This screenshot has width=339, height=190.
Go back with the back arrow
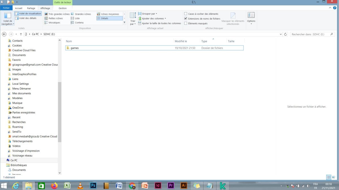4,34
